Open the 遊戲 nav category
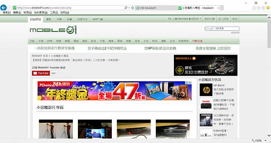This screenshot has width=271, height=143. click(x=129, y=41)
